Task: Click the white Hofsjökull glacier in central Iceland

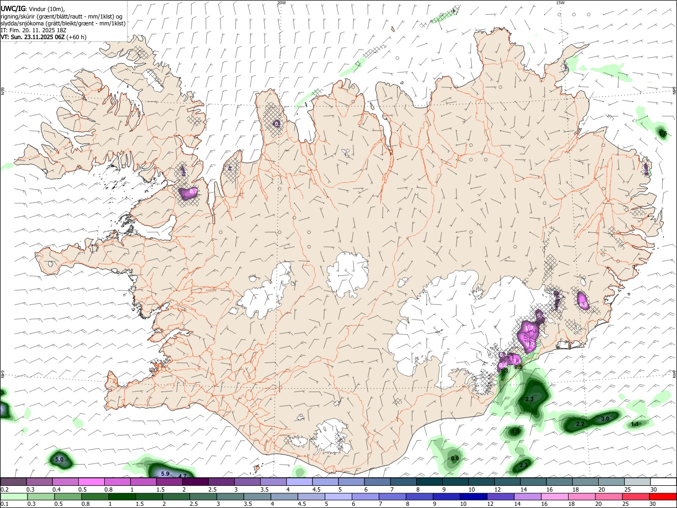Action: 347,274
